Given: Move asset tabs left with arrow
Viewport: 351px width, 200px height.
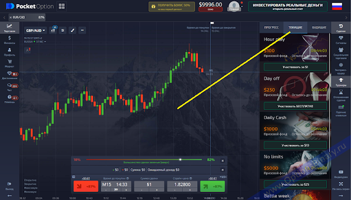Looking at the screenshot, I should [4, 17].
